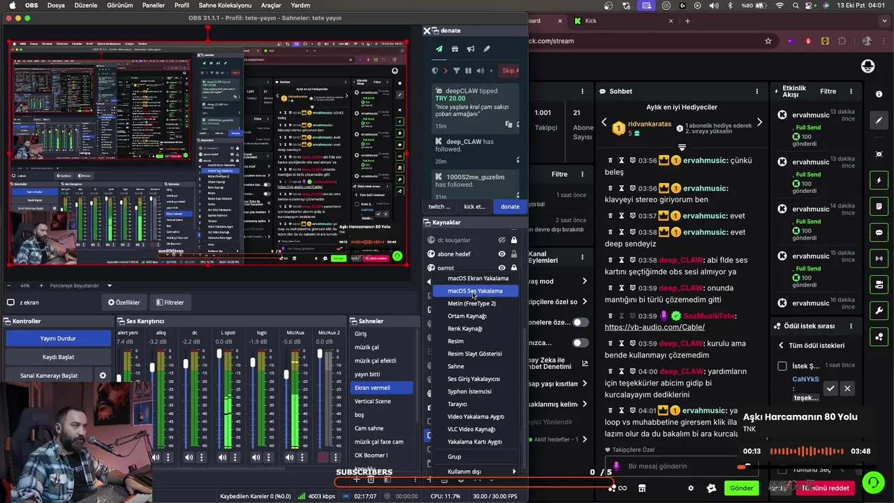Open alkış channel options menu

tap(168, 458)
